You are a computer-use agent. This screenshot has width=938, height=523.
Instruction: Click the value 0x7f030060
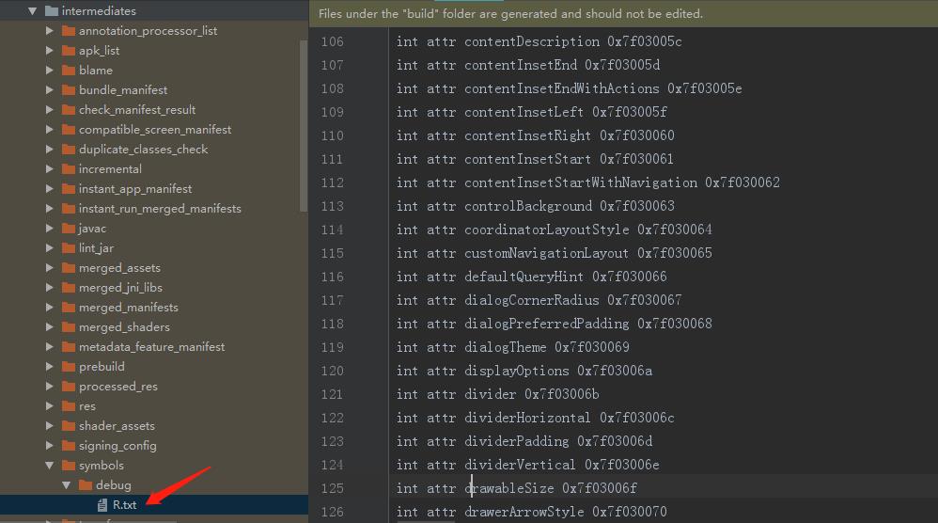pos(637,135)
